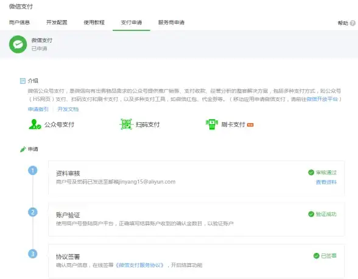This screenshot has height=279, width=358.
Task: Click the 扫码支付 QR code icon
Action: (126, 124)
